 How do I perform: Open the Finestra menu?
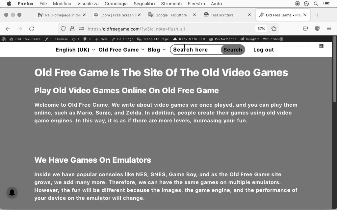click(196, 4)
